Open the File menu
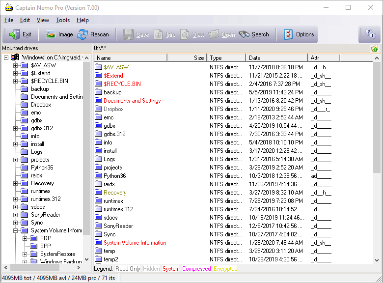This screenshot has width=383, height=283. (x=9, y=20)
